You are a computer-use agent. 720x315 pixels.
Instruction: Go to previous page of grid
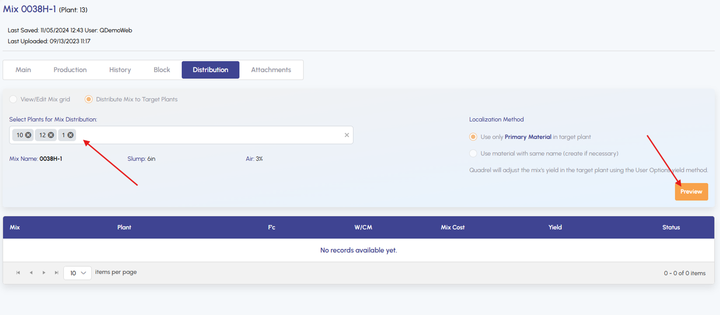click(x=31, y=273)
